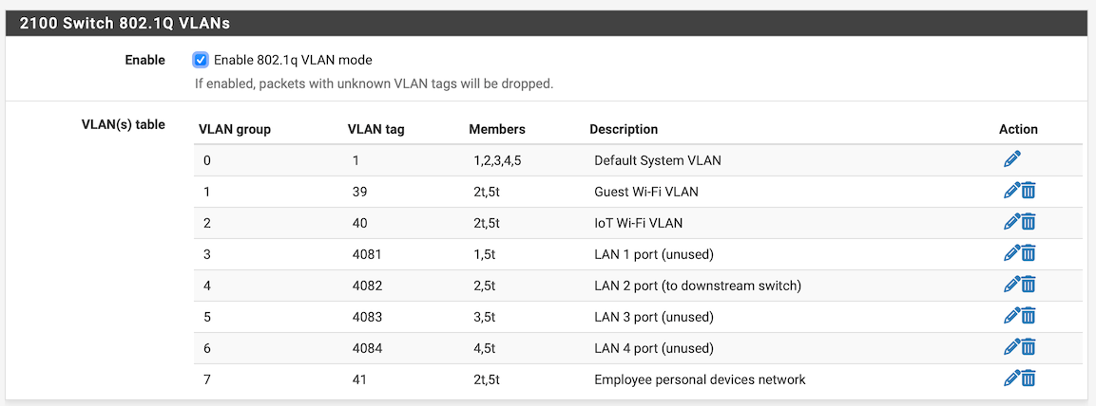Edit Employee personal devices network VLAN
Image resolution: width=1096 pixels, height=406 pixels.
pos(1011,378)
